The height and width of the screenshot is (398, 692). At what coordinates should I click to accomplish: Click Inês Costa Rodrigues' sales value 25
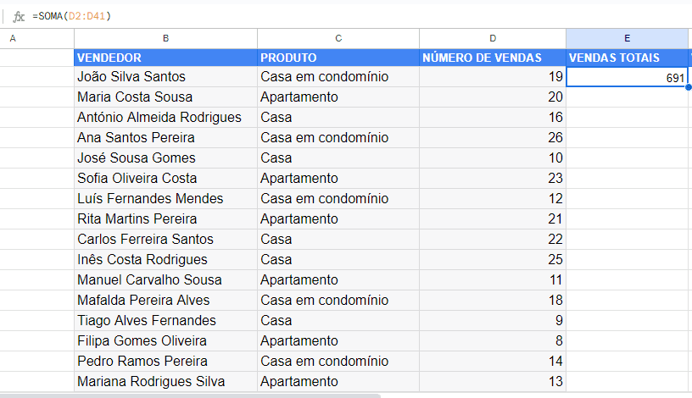point(493,260)
